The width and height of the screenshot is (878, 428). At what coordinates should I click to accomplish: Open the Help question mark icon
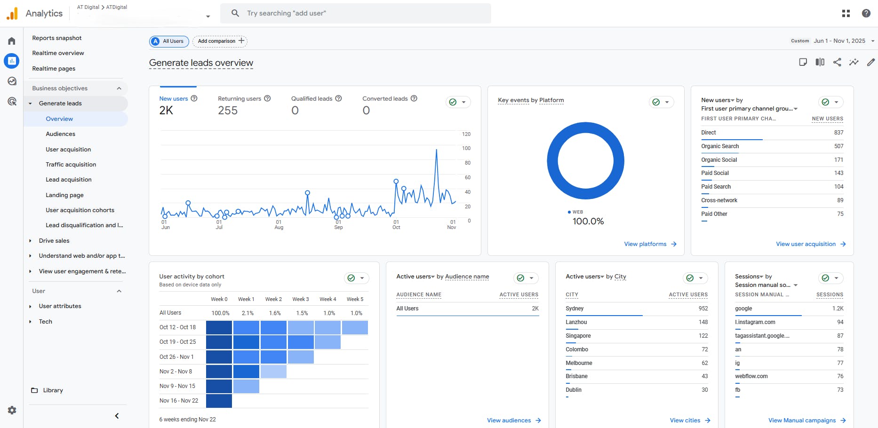click(866, 13)
